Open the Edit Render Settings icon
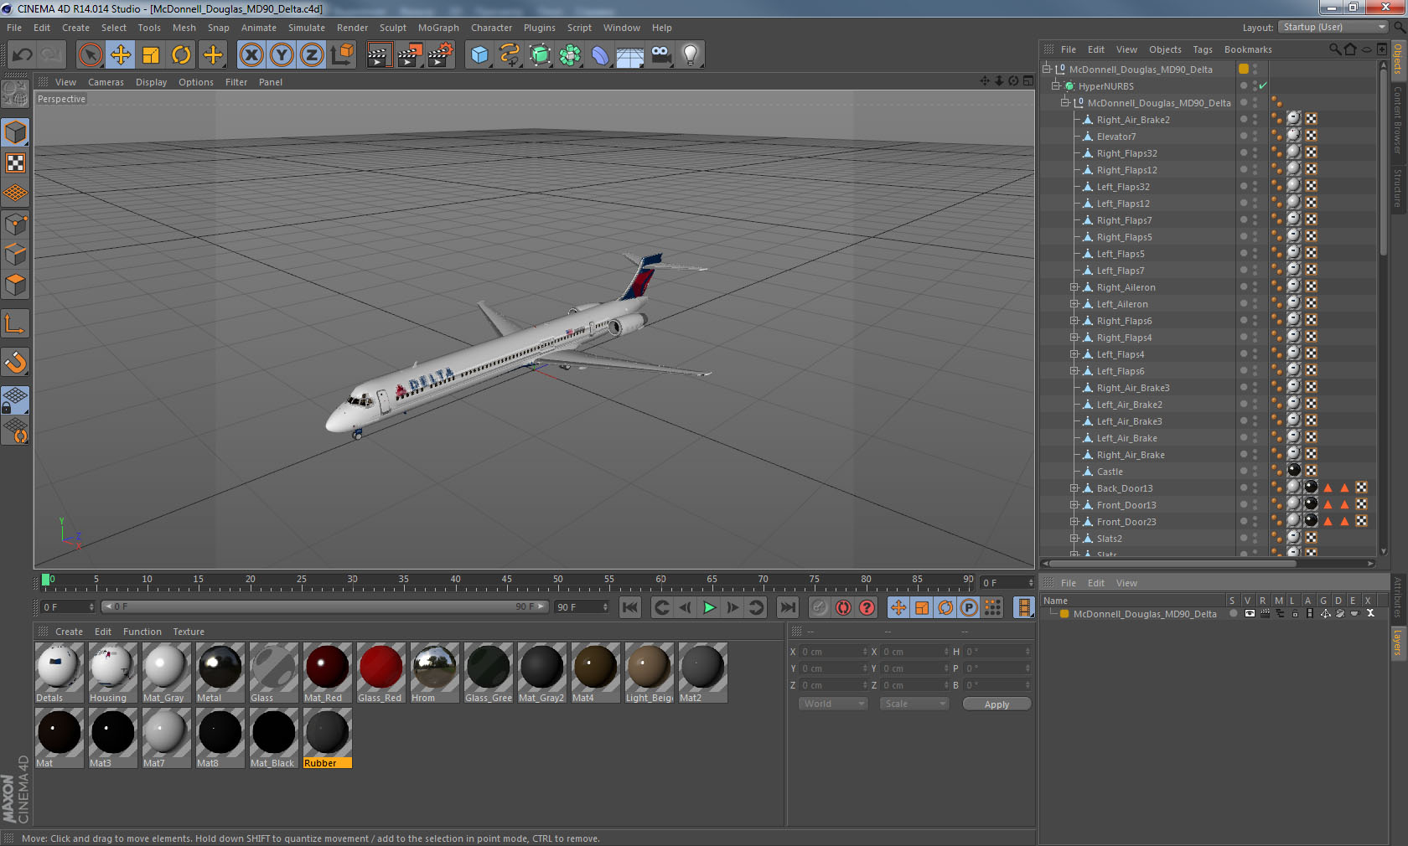Image resolution: width=1408 pixels, height=846 pixels. (440, 55)
